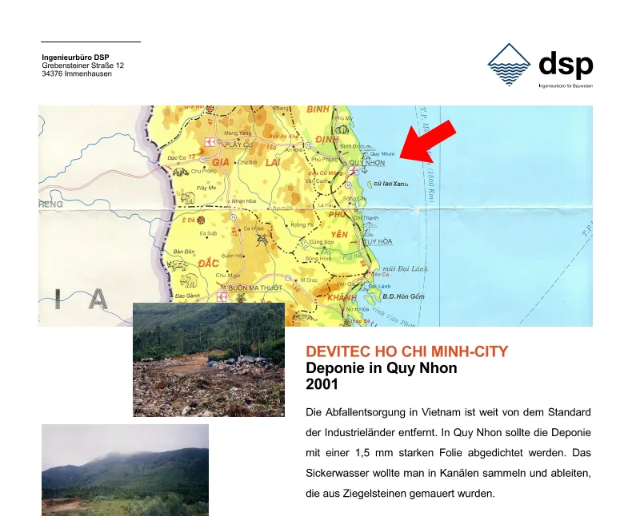Click the 'PHÚ YÊN' province label
The image size is (632, 516).
click(x=338, y=224)
